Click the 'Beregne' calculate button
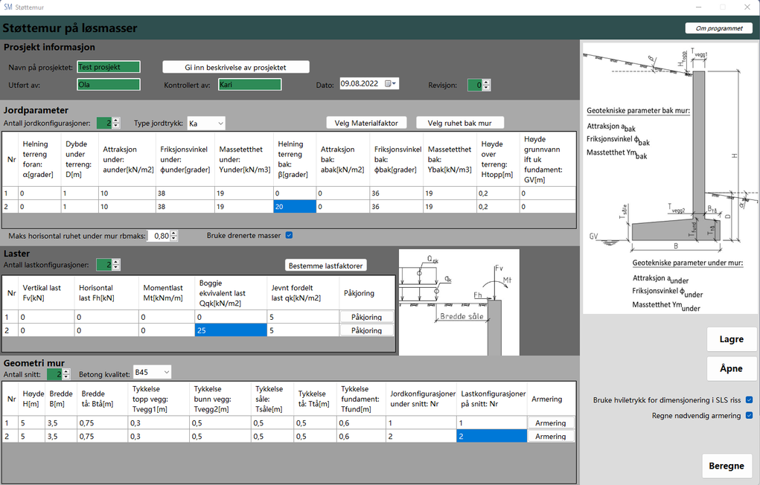The height and width of the screenshot is (485, 760). tap(727, 466)
